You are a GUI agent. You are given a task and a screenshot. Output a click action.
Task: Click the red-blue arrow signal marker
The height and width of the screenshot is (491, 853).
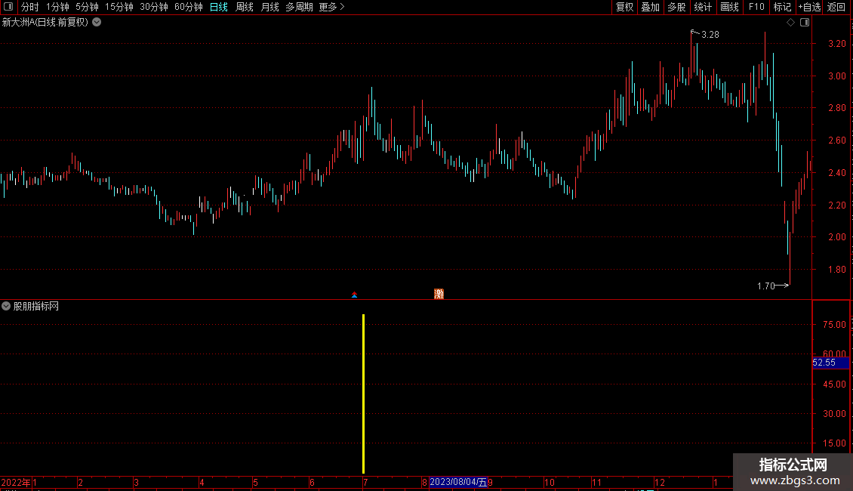(354, 295)
